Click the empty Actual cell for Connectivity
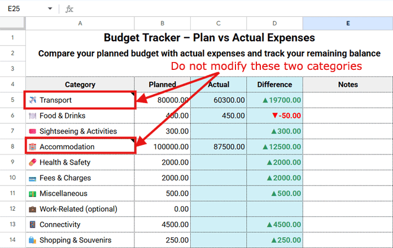 [x=219, y=224]
